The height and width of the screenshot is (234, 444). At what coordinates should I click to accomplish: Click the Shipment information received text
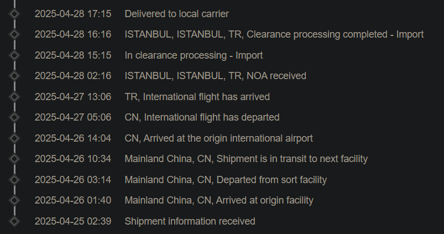tap(190, 221)
